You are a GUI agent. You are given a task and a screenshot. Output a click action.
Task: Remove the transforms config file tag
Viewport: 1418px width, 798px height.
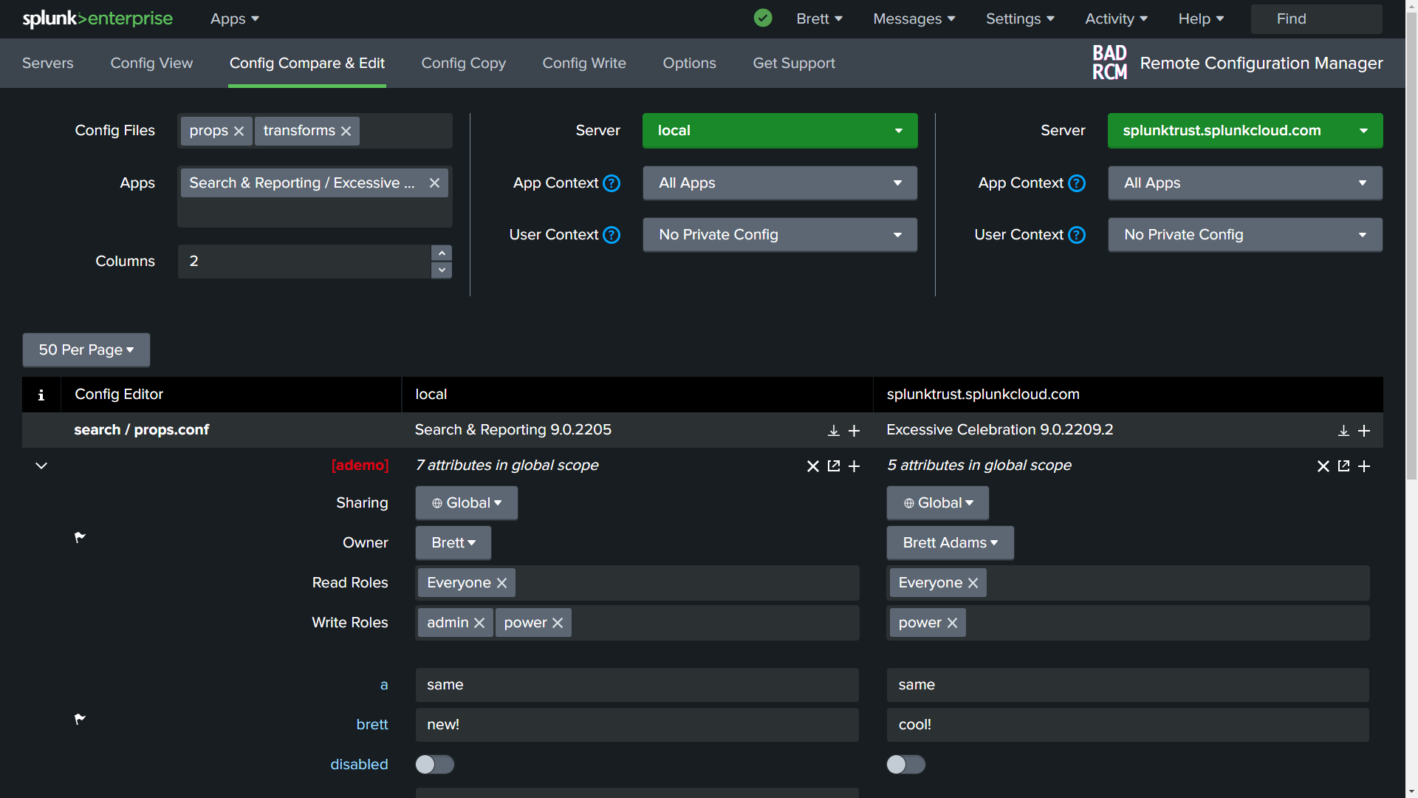tap(346, 131)
